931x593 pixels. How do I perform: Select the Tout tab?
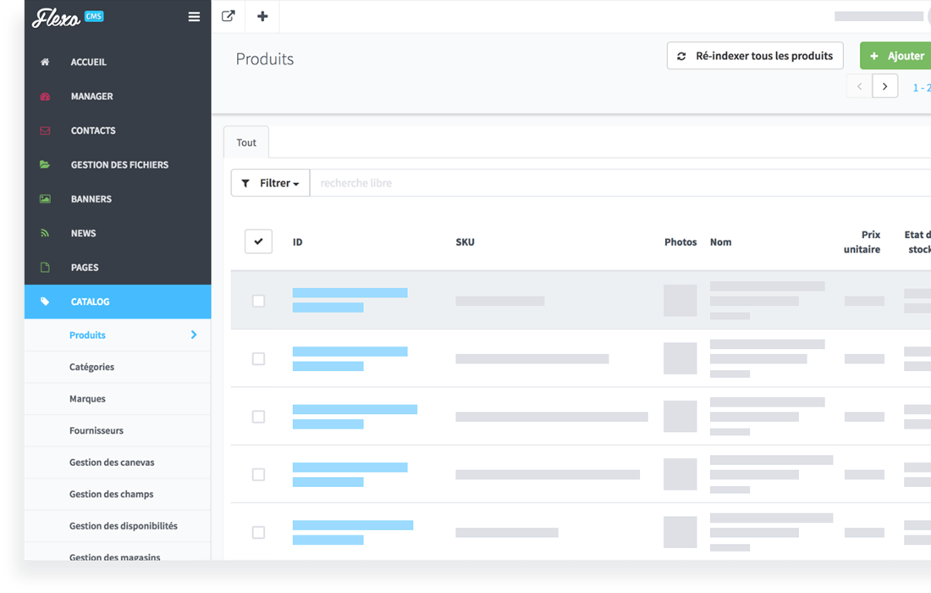(x=246, y=142)
